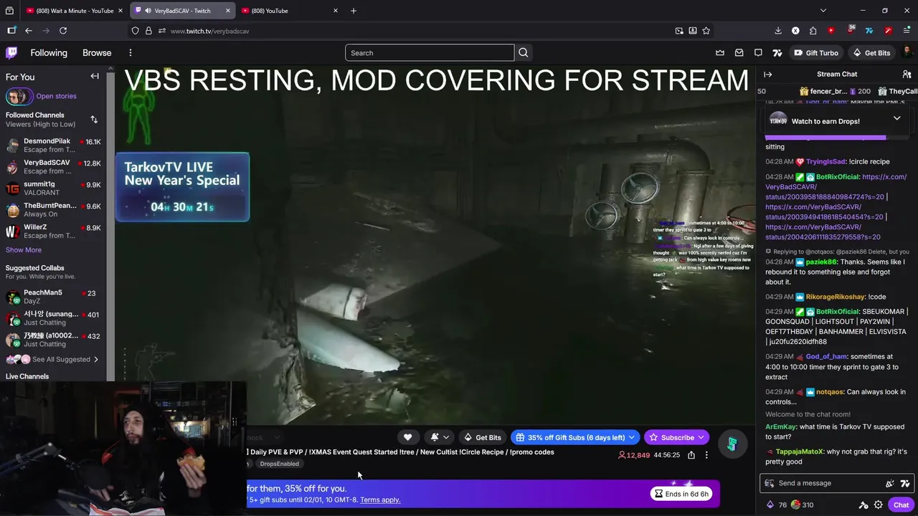Image resolution: width=918 pixels, height=516 pixels.
Task: Collapse the For You sidebar
Action: click(95, 76)
